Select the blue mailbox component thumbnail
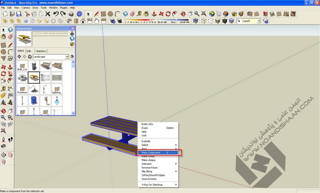The width and height of the screenshot is (320, 193). [x=34, y=101]
